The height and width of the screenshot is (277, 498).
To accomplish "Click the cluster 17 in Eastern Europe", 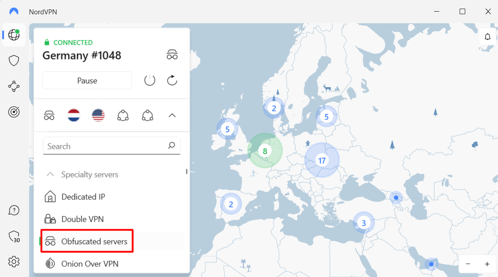I will [322, 160].
